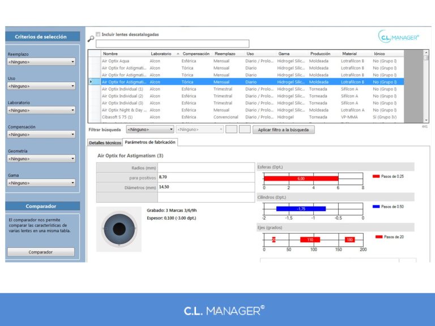Click the search text field
The image size is (435, 326).
[x=172, y=44]
